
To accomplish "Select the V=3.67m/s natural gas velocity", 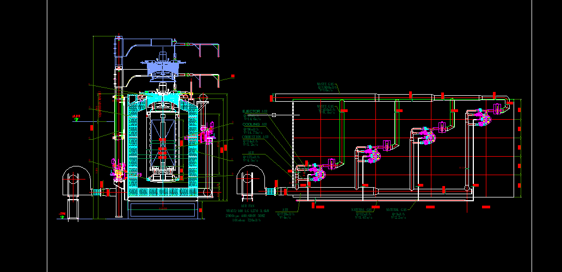I will coord(363,218).
